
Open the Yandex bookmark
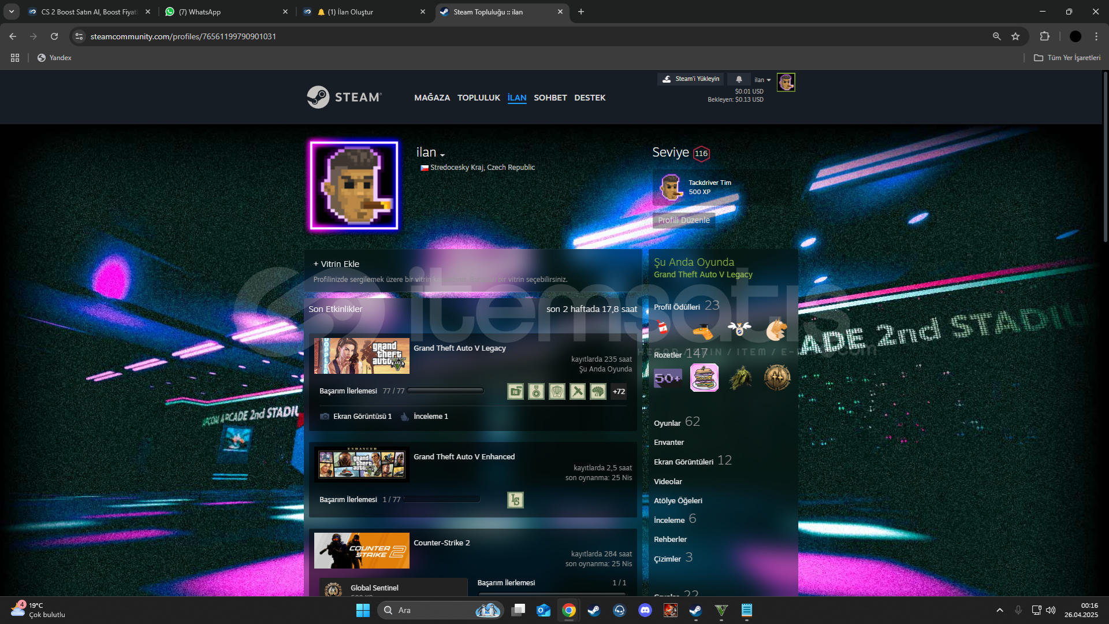54,58
